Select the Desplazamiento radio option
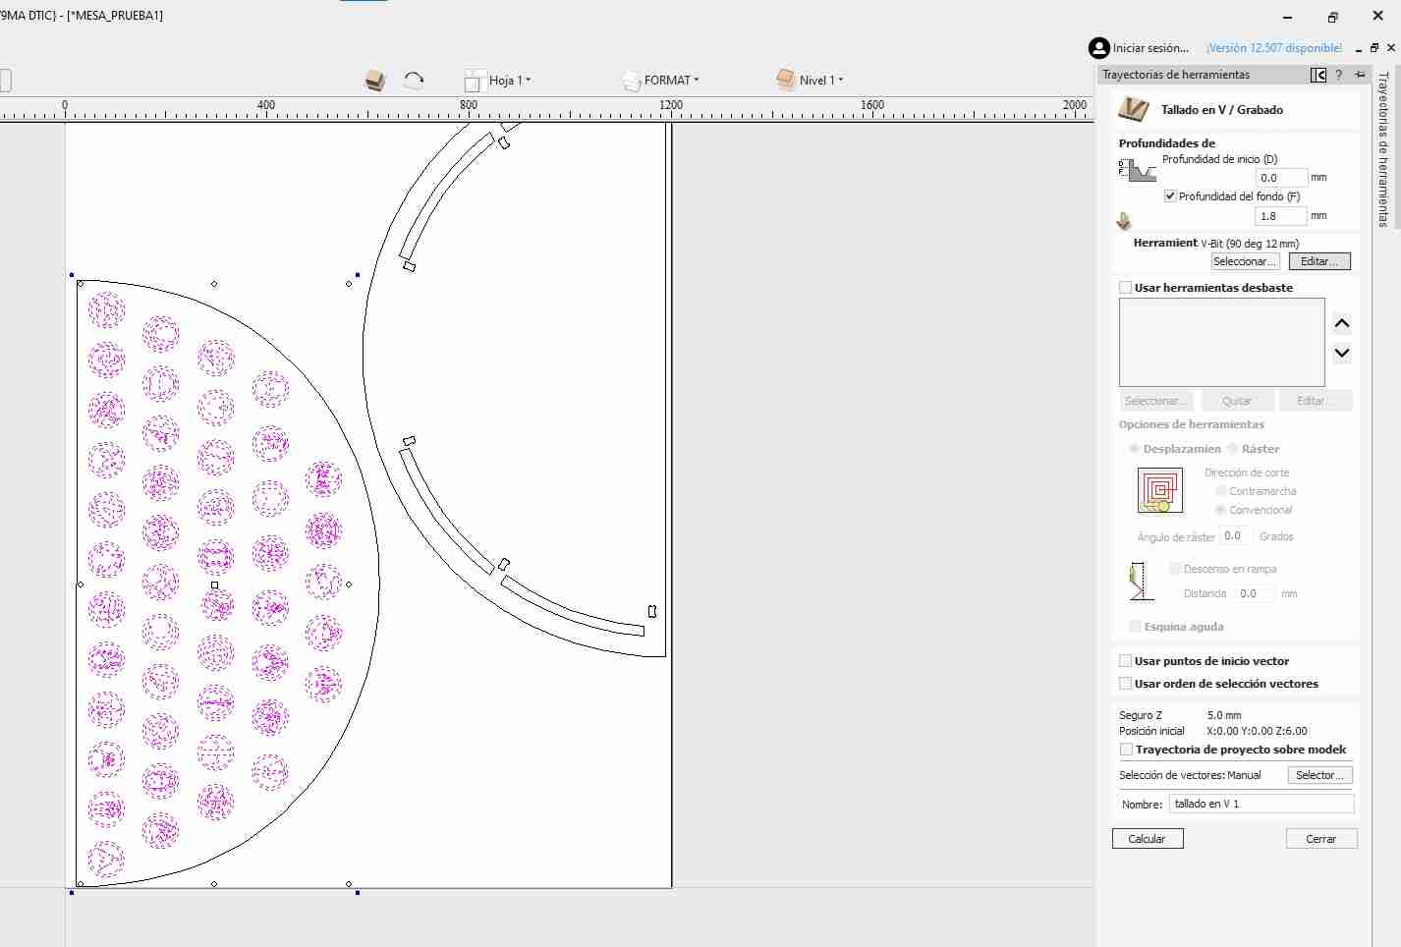 [x=1134, y=449]
